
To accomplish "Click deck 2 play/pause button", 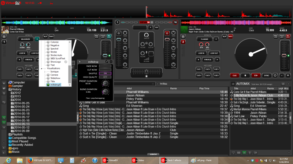I will pyautogui.click(x=256, y=75).
